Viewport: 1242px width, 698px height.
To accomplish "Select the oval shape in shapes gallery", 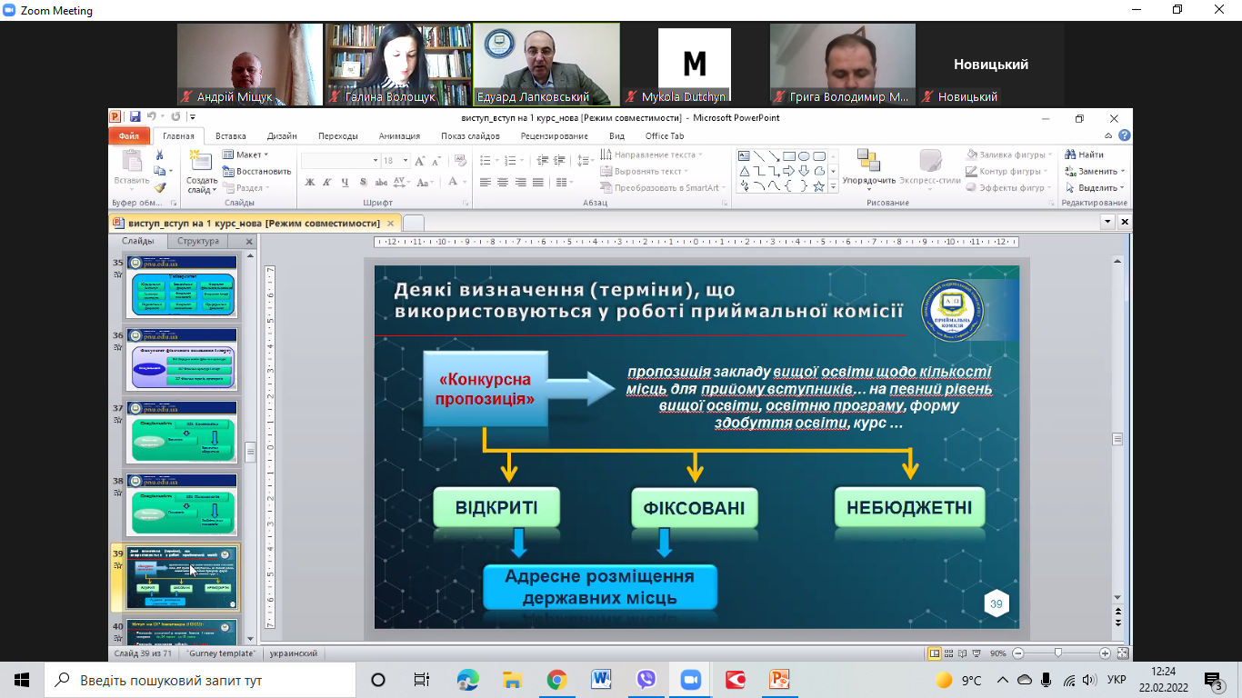I will click(x=804, y=155).
